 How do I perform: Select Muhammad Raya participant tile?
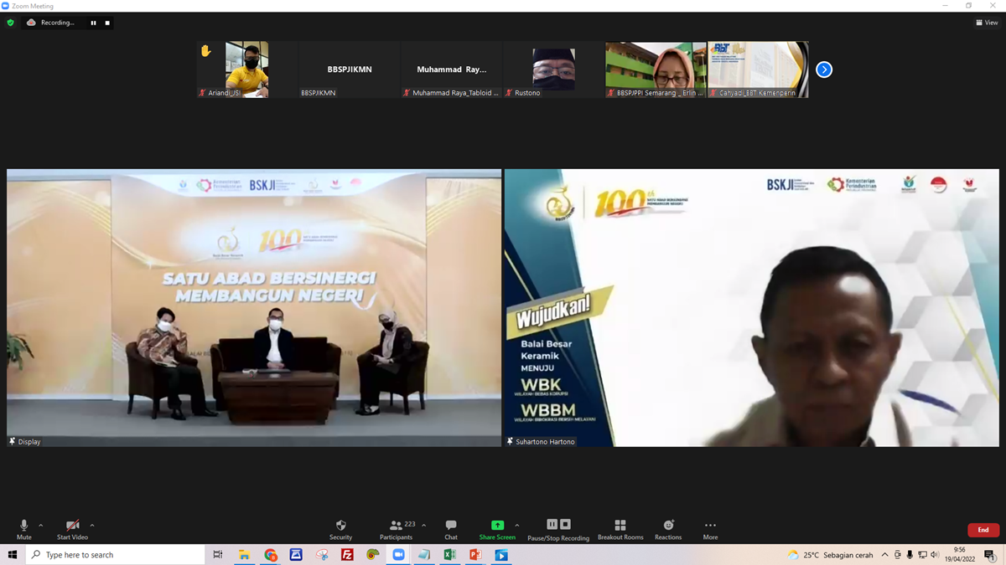coord(452,69)
